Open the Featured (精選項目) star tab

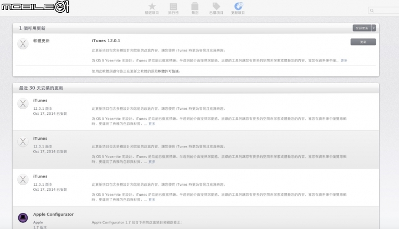pos(152,8)
